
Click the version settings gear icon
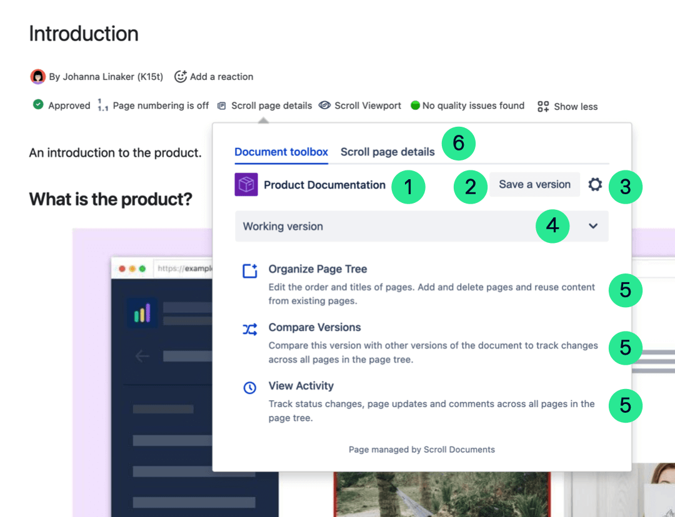[x=595, y=184]
